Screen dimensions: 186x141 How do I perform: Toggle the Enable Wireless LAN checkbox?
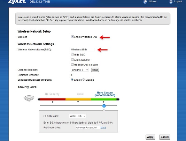coord(72,36)
